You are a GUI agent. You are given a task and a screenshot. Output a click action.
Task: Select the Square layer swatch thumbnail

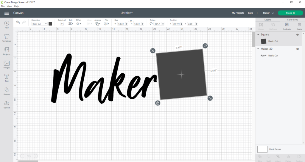pyautogui.click(x=264, y=41)
